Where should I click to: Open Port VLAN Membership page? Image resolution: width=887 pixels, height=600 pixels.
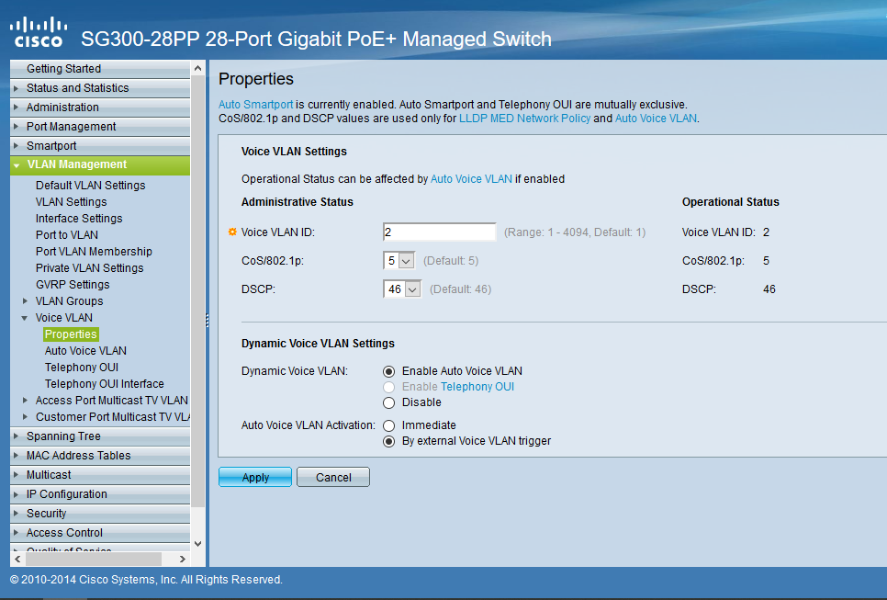coord(94,252)
